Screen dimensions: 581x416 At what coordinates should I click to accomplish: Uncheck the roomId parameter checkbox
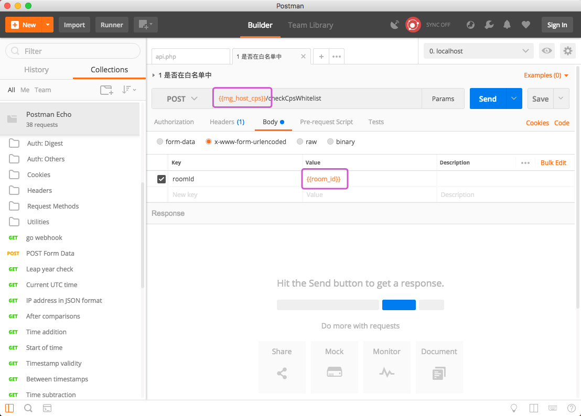[162, 179]
